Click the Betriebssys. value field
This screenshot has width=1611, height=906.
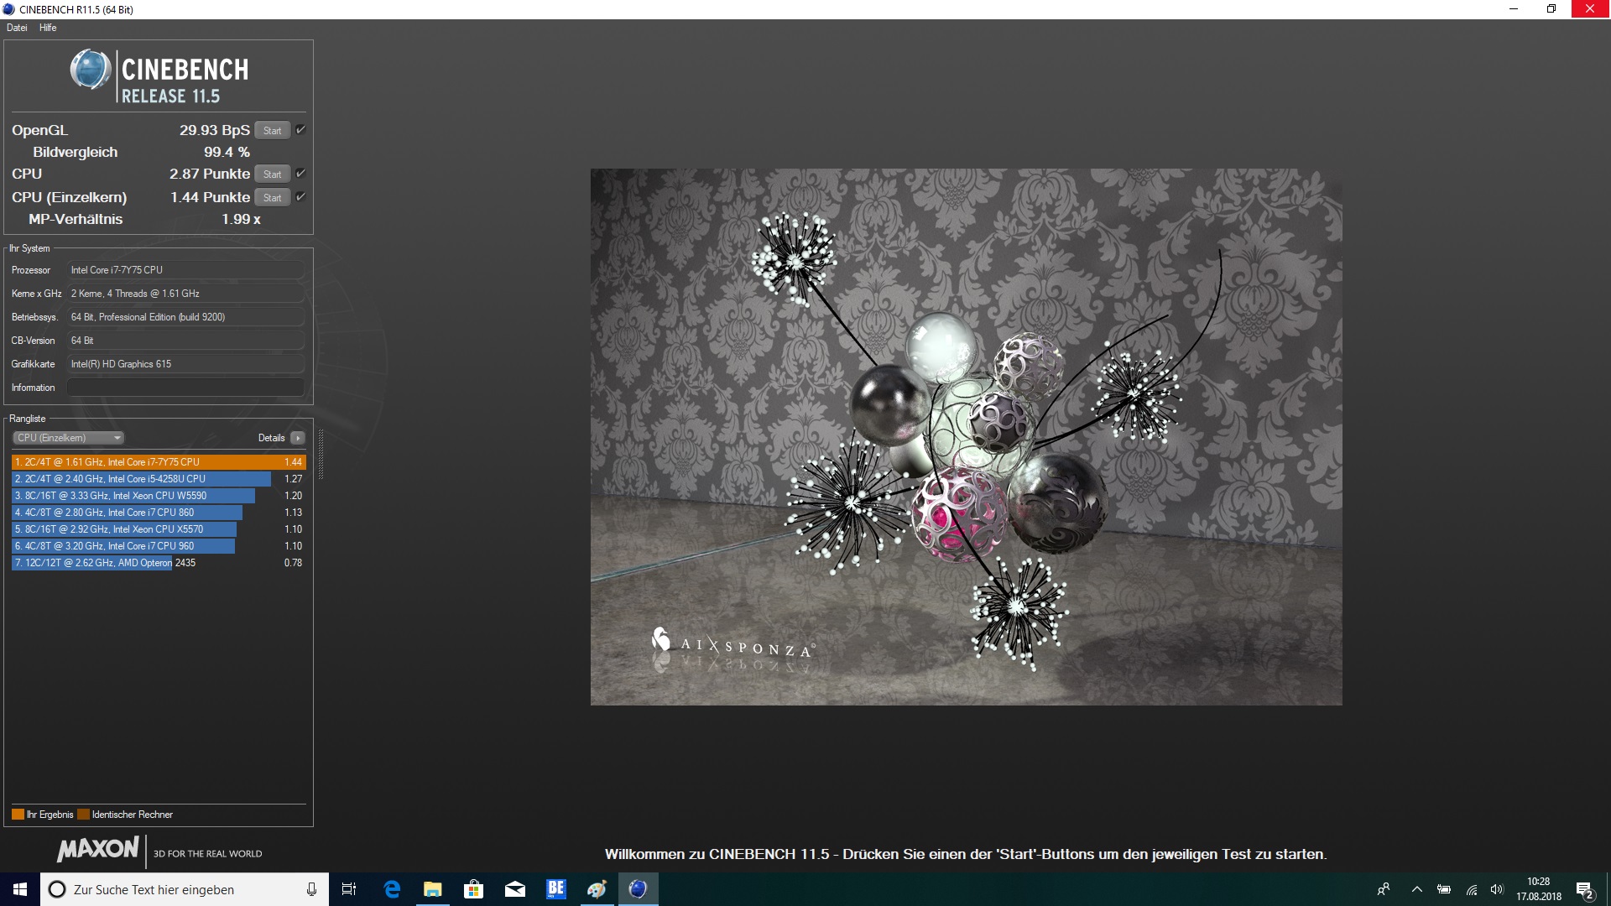(185, 317)
